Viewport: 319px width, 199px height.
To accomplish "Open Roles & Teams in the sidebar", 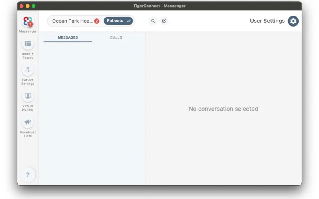I will pos(28,44).
